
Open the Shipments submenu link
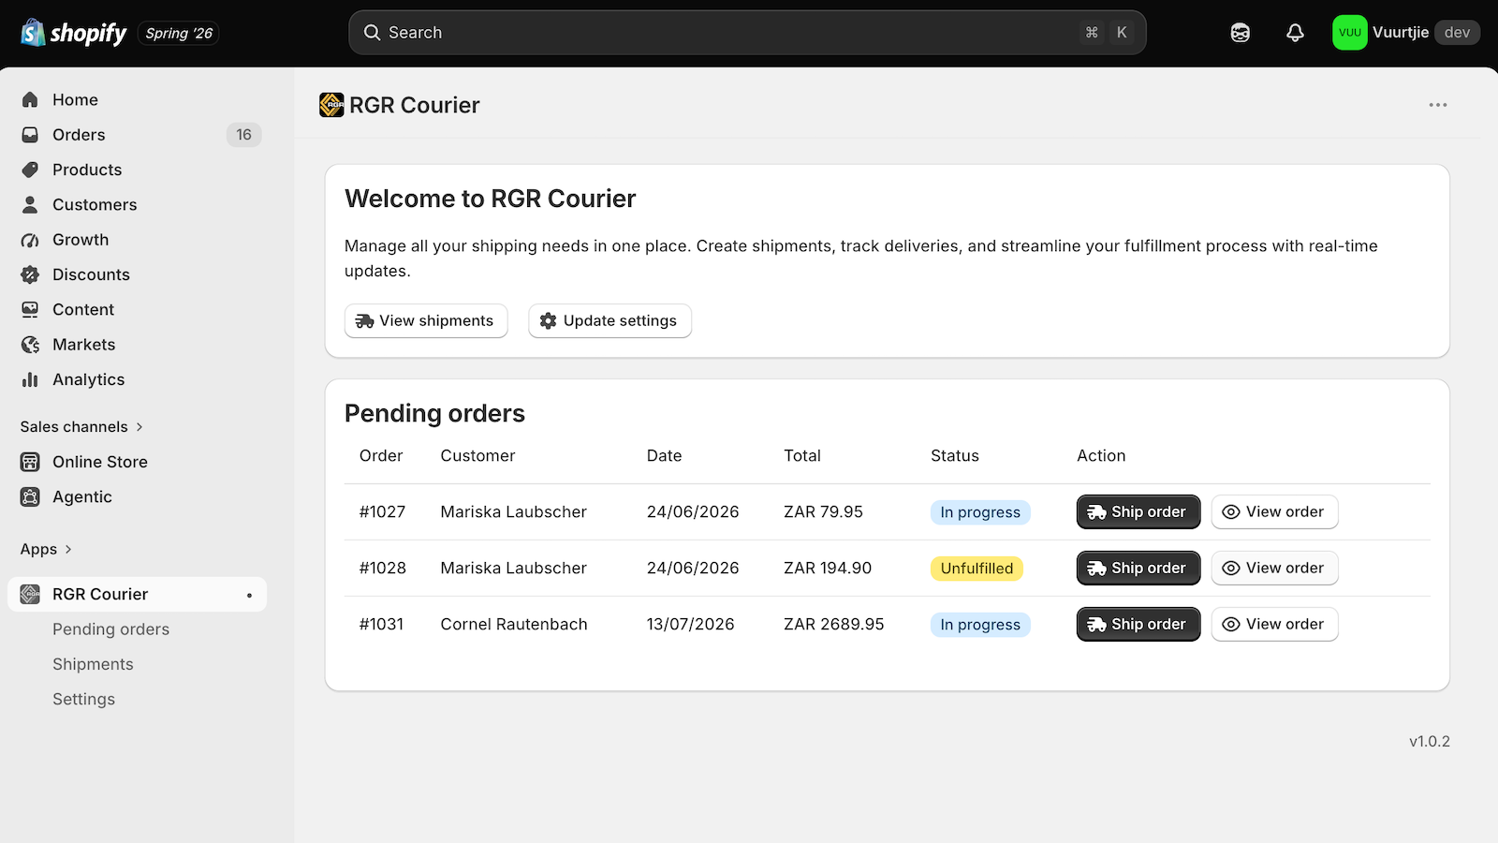pos(93,664)
